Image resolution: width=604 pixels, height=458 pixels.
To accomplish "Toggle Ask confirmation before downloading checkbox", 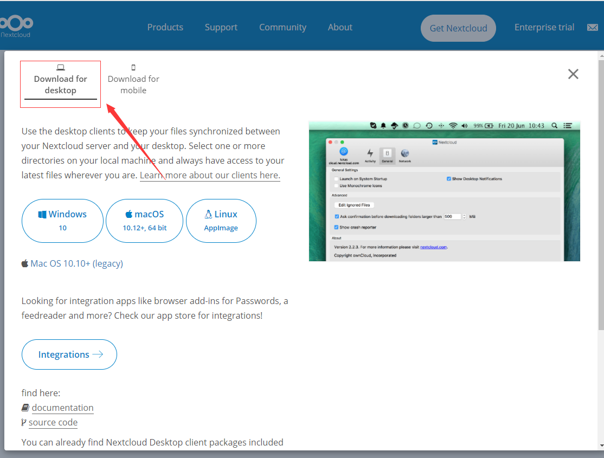I will (x=337, y=216).
